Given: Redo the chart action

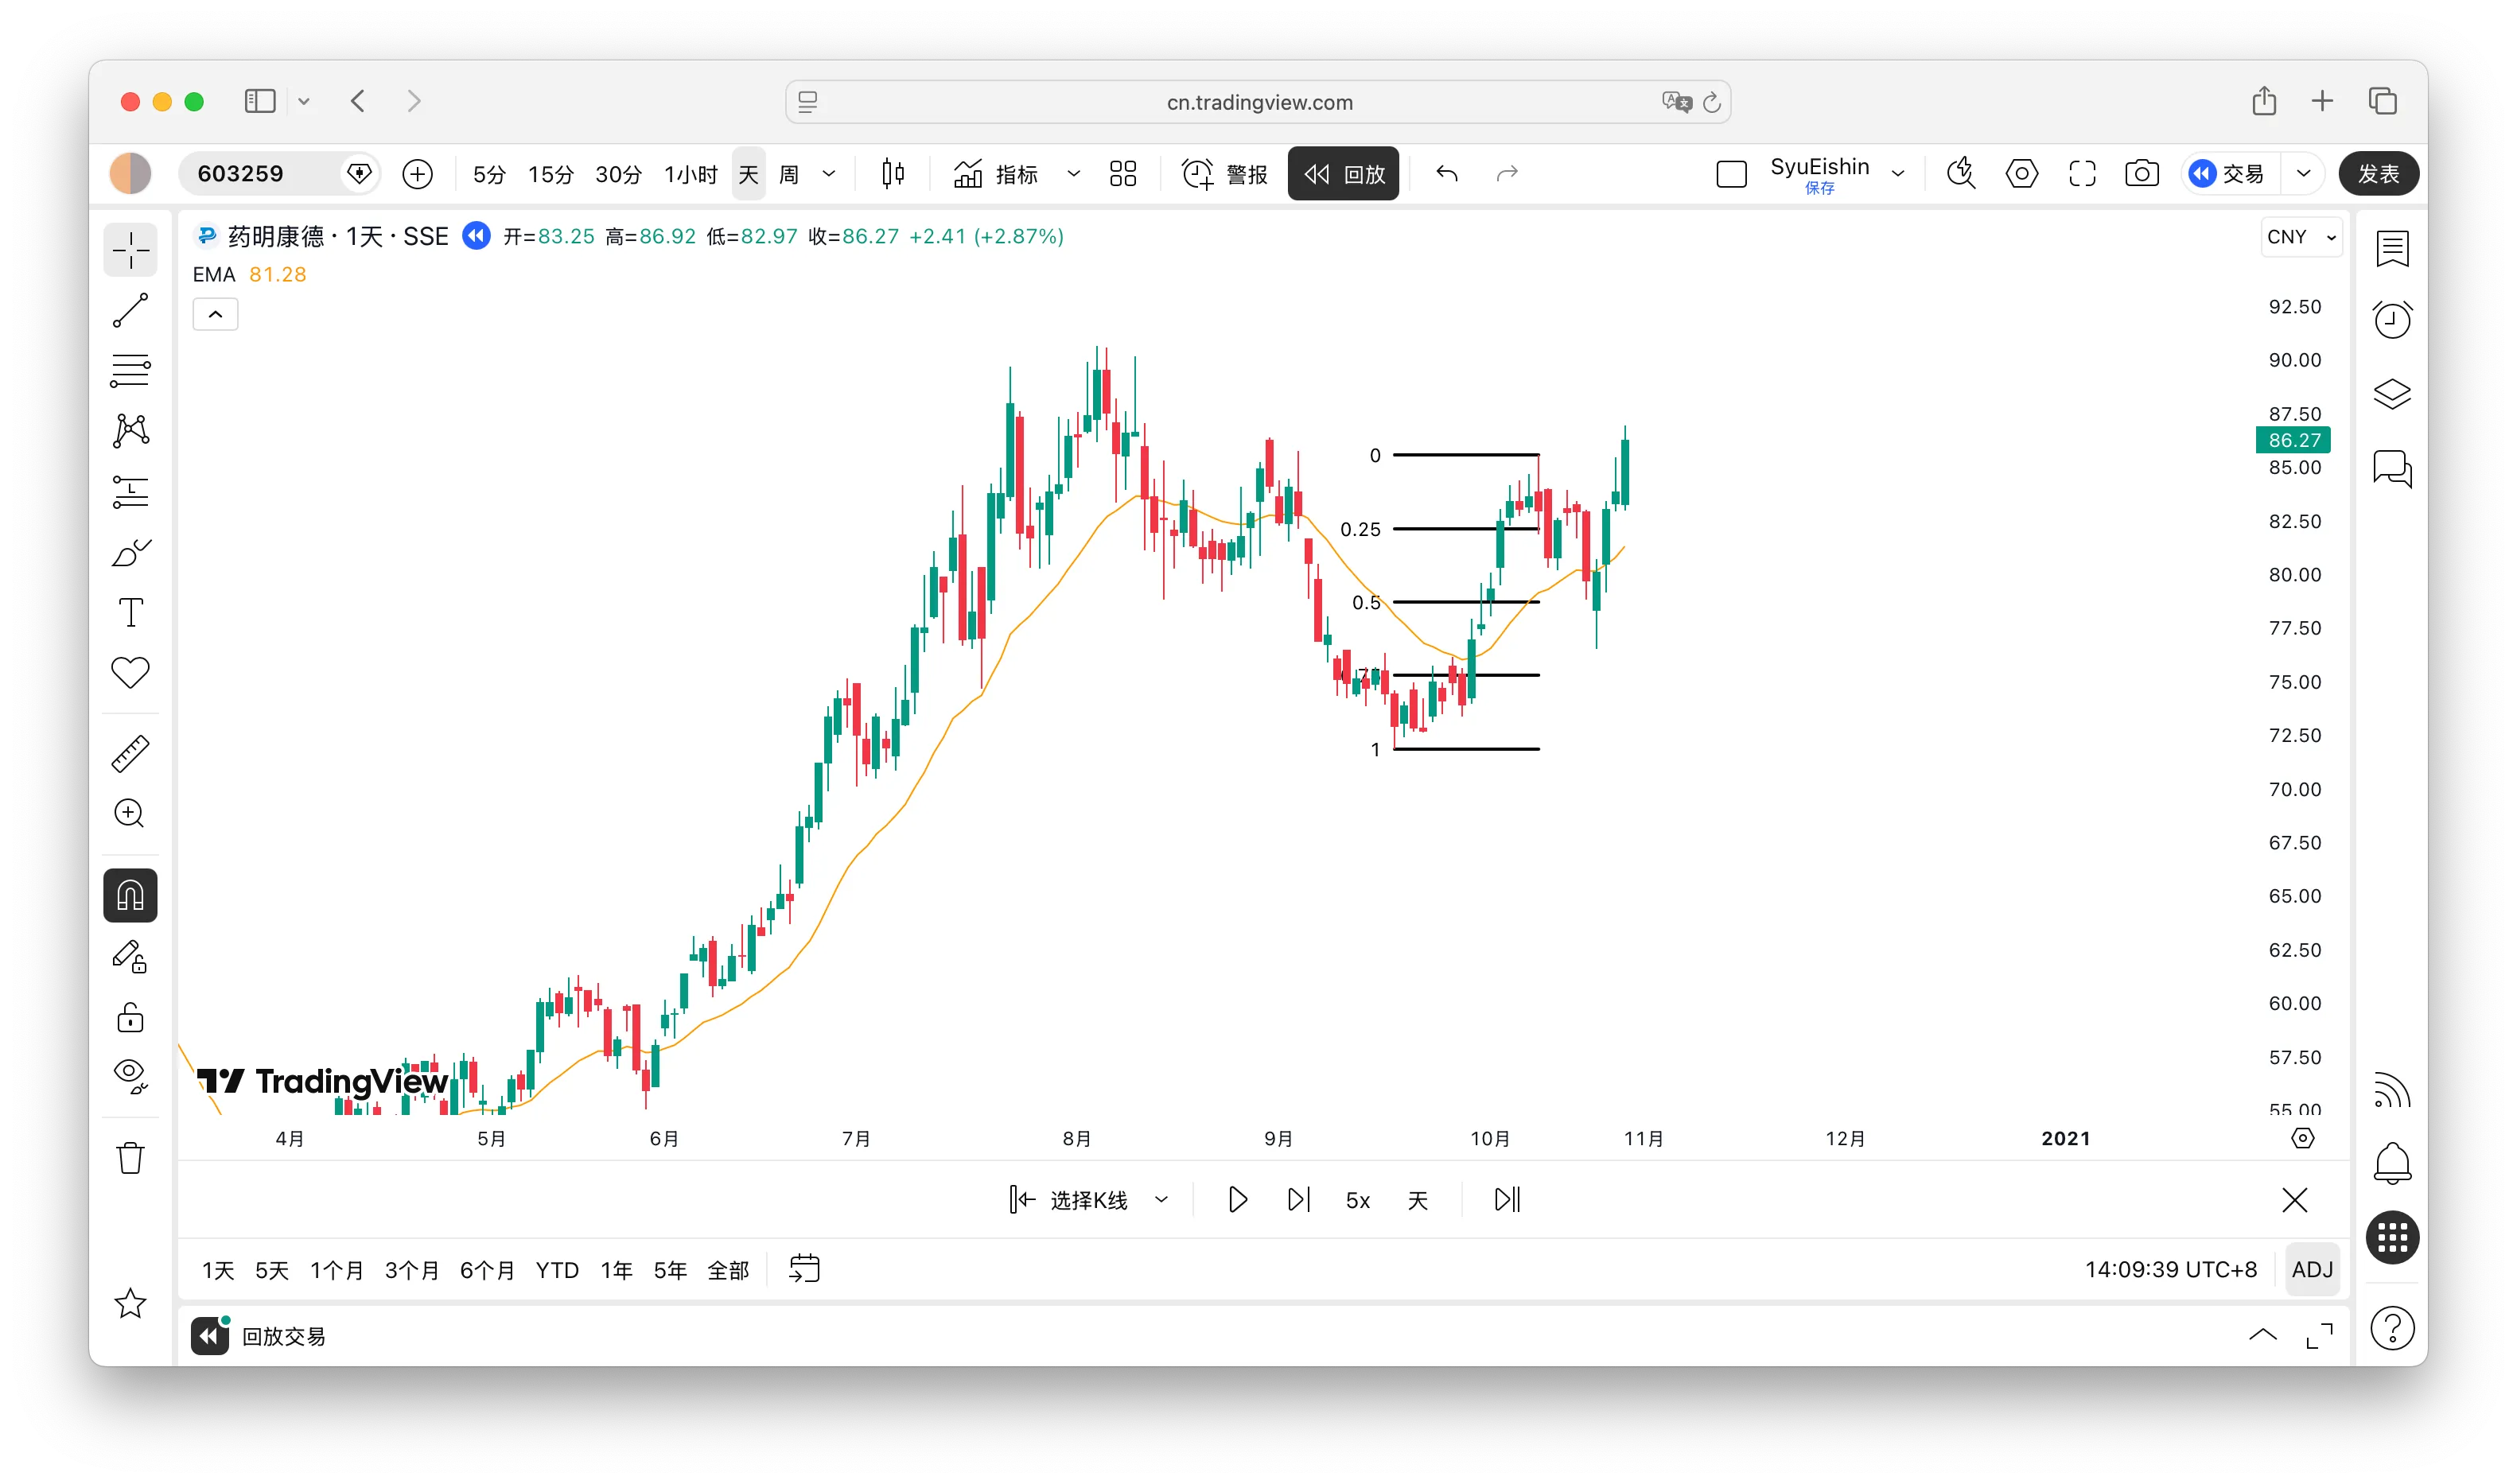Looking at the screenshot, I should (1507, 174).
